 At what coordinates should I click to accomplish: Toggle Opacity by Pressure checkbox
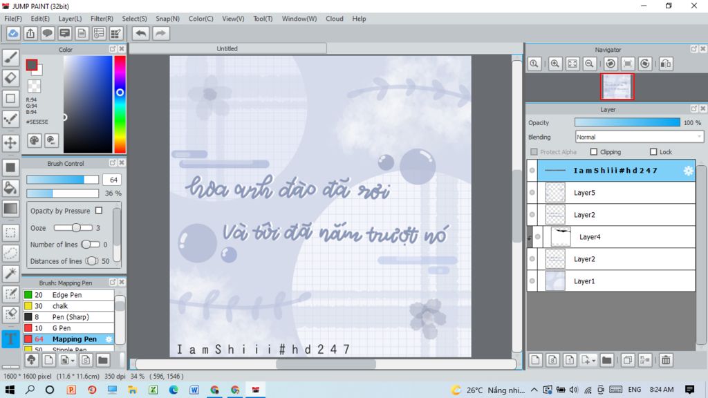coord(99,211)
